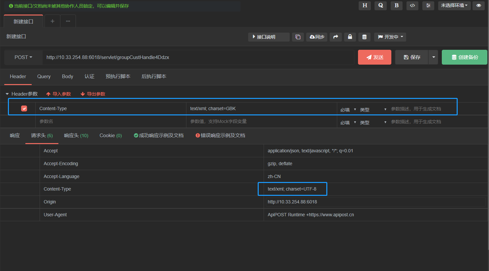Image resolution: width=489 pixels, height=271 pixels.
Task: Click the Accept-Encoding header name
Action: 61,164
